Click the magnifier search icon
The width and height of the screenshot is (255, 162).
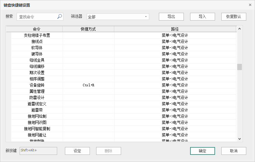point(60,17)
